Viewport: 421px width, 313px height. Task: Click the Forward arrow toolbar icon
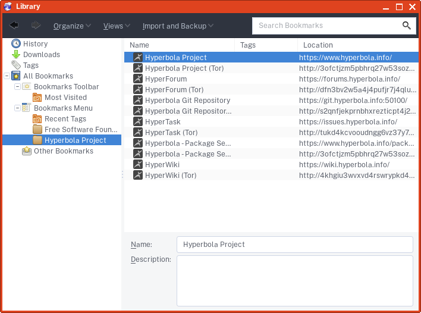[36, 26]
